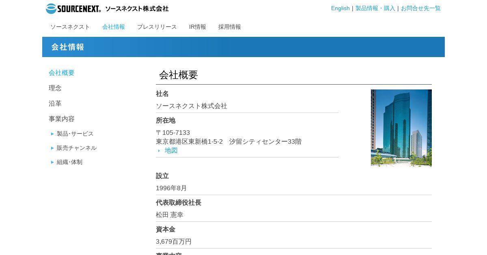This screenshot has width=487, height=255.
Task: Click the address 東京都港区東新橋1-5-2
Action: tap(189, 142)
